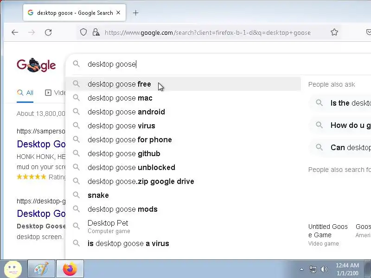The width and height of the screenshot is (371, 278).
Task: Bookmark this page with star icon
Action: pos(334,32)
